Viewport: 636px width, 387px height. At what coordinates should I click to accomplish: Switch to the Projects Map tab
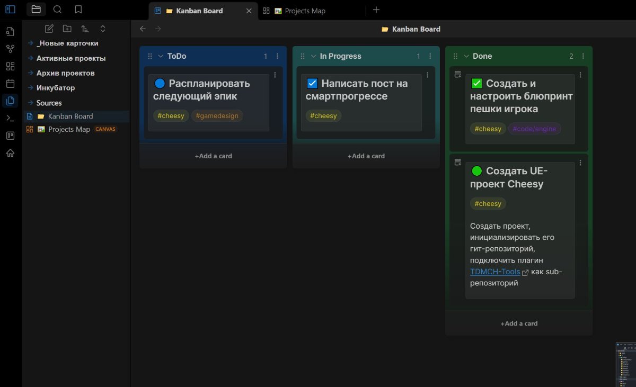[305, 11]
